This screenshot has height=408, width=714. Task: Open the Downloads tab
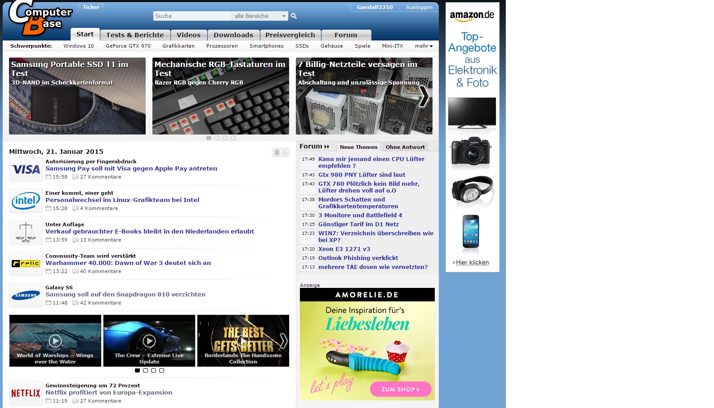(233, 35)
